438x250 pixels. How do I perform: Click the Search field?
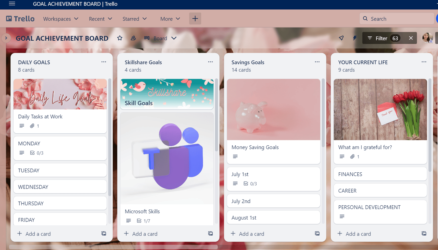[x=396, y=19]
